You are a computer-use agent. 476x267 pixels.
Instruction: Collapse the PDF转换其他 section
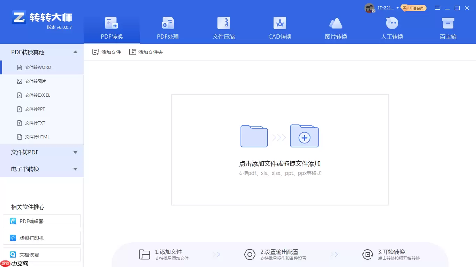point(42,52)
